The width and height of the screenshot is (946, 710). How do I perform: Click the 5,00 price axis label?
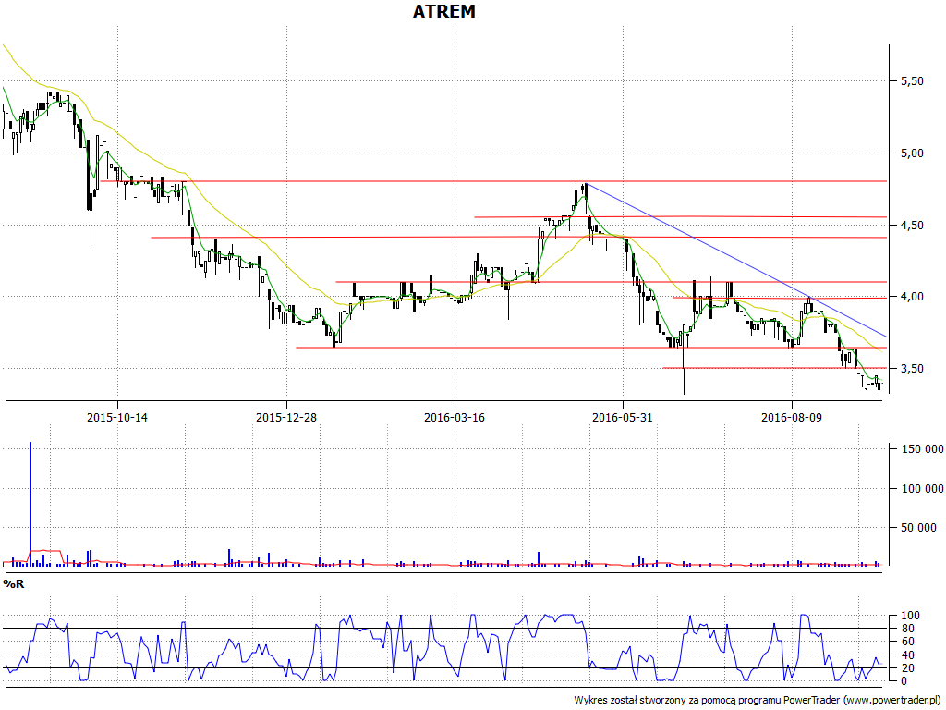(x=912, y=153)
